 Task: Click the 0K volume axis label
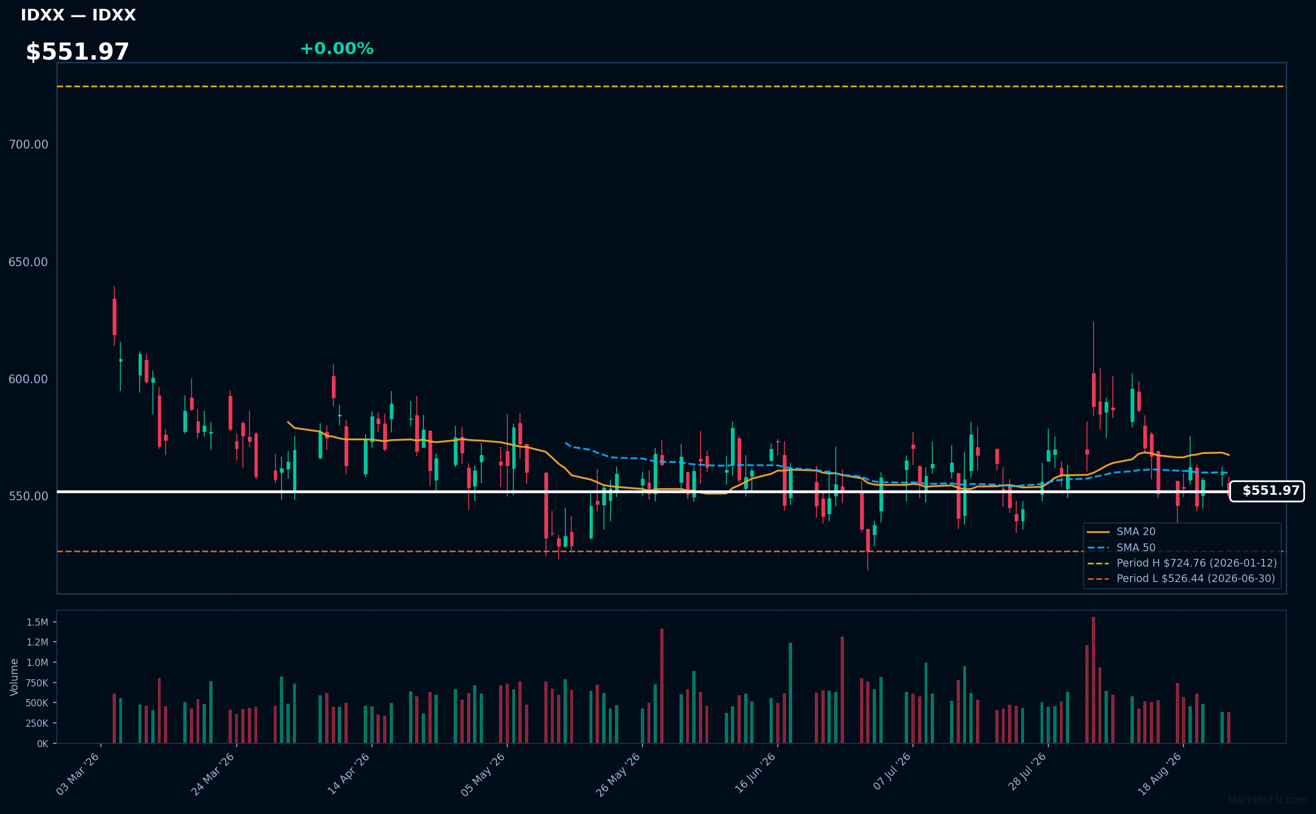pyautogui.click(x=43, y=744)
